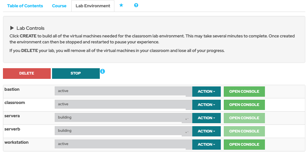Expand the ACTION dropdown for workstation

pyautogui.click(x=206, y=144)
